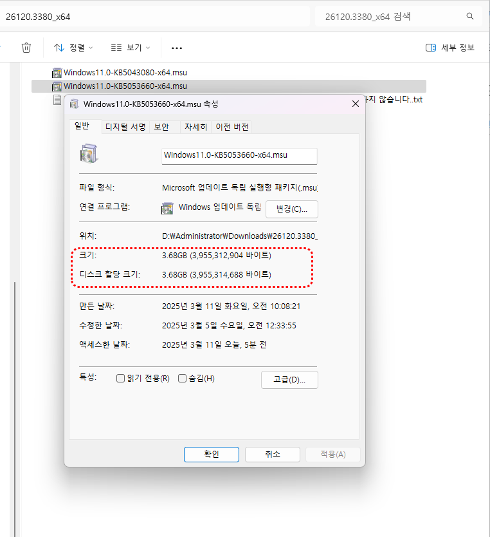490x537 pixels.
Task: Switch to Digital Signatures (디지털 서명) tab
Action: point(125,127)
